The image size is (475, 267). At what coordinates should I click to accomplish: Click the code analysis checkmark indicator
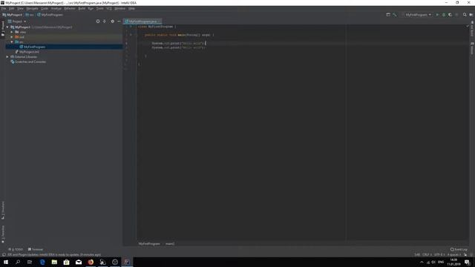pyautogui.click(x=468, y=27)
